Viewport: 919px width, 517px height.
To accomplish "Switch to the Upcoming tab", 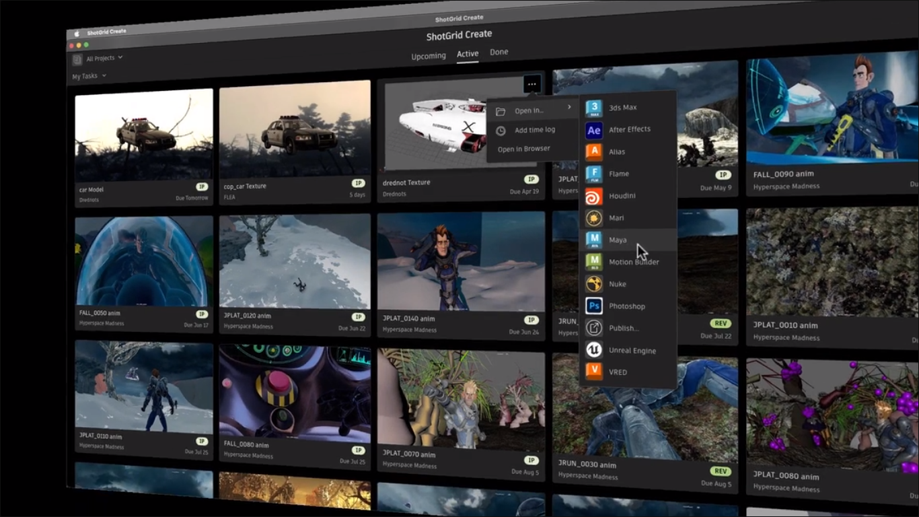I will (429, 56).
